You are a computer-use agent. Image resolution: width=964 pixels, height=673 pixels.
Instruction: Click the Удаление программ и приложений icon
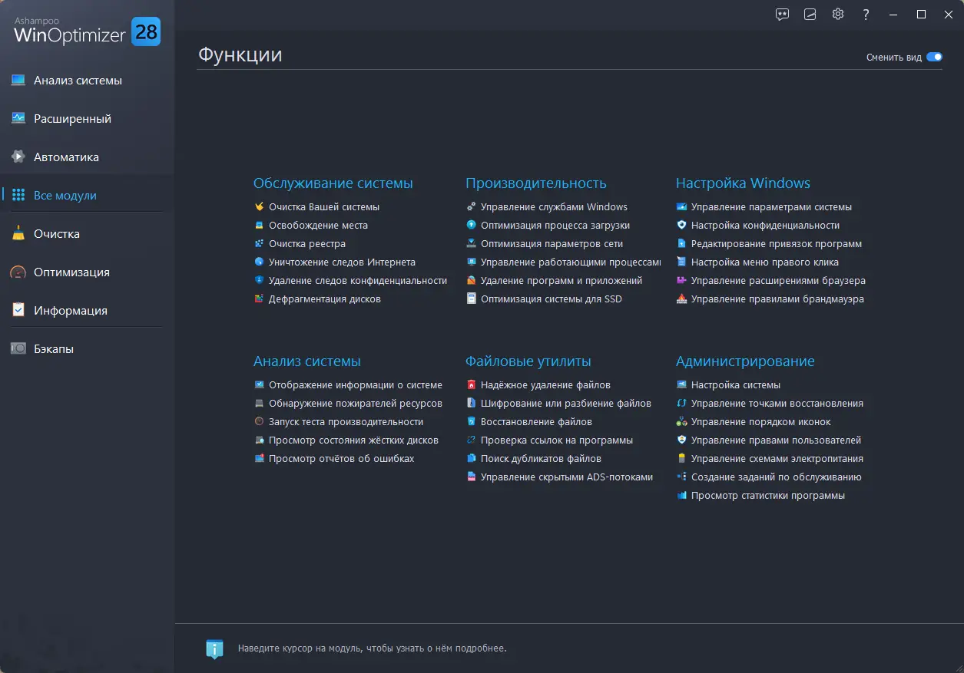coord(472,281)
